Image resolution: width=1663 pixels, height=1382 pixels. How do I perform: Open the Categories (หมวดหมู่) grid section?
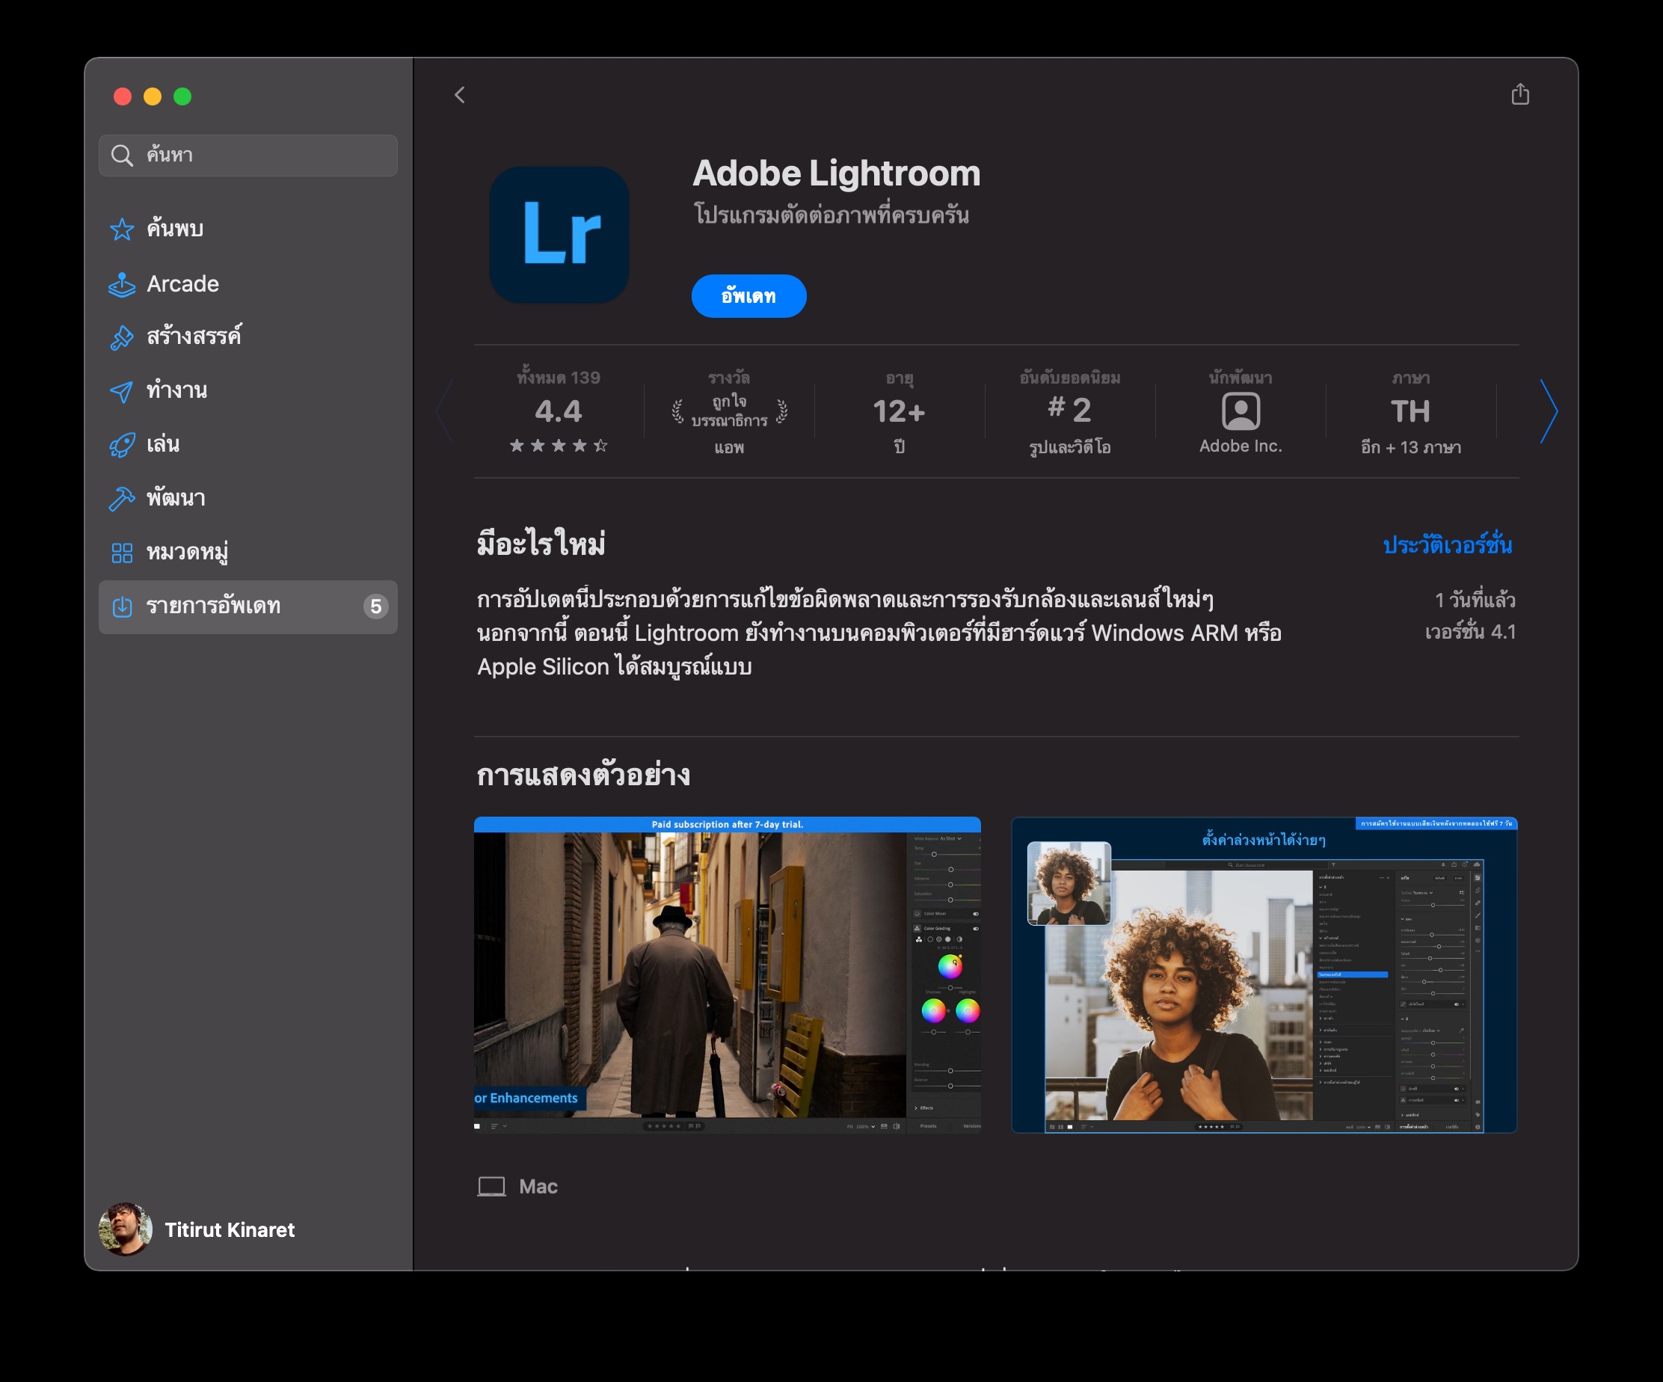tap(186, 552)
